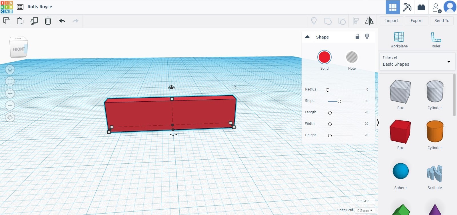Image resolution: width=457 pixels, height=215 pixels.
Task: Open the Snap Grid size dropdown
Action: pyautogui.click(x=364, y=210)
